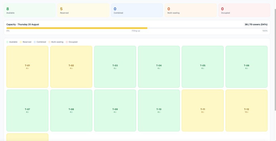Select available table T-03
The image size is (276, 141).
point(115,67)
